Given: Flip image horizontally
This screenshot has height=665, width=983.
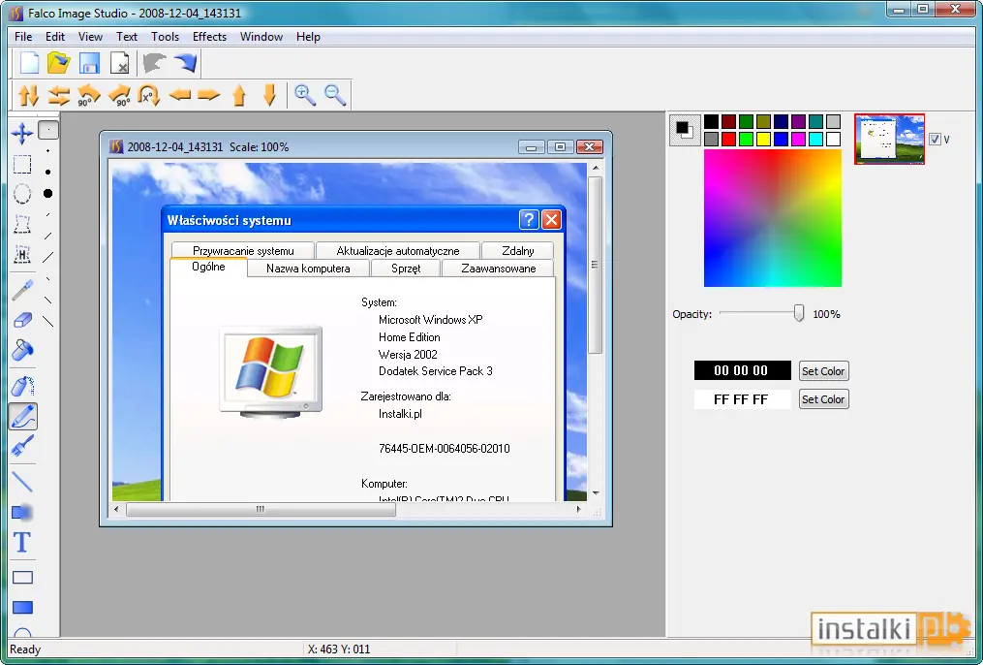Looking at the screenshot, I should pos(58,95).
